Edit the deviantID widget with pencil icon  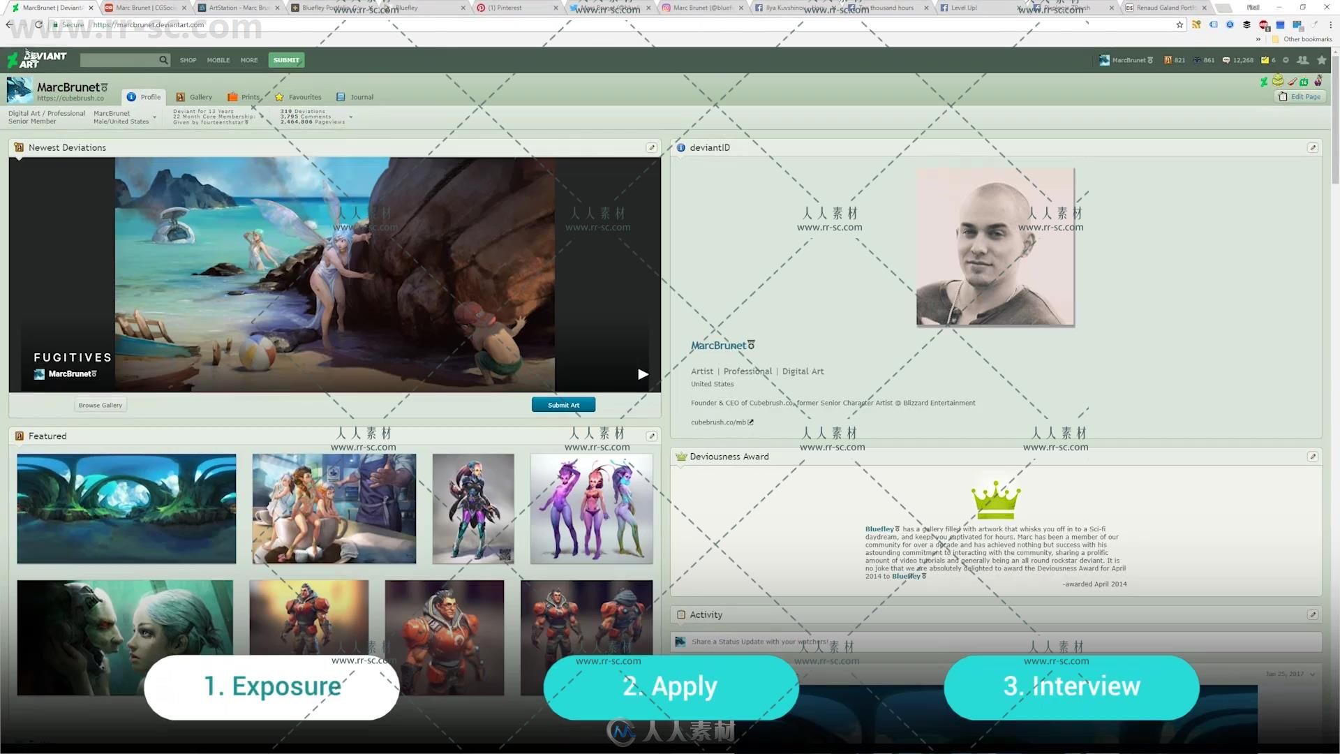[1312, 147]
